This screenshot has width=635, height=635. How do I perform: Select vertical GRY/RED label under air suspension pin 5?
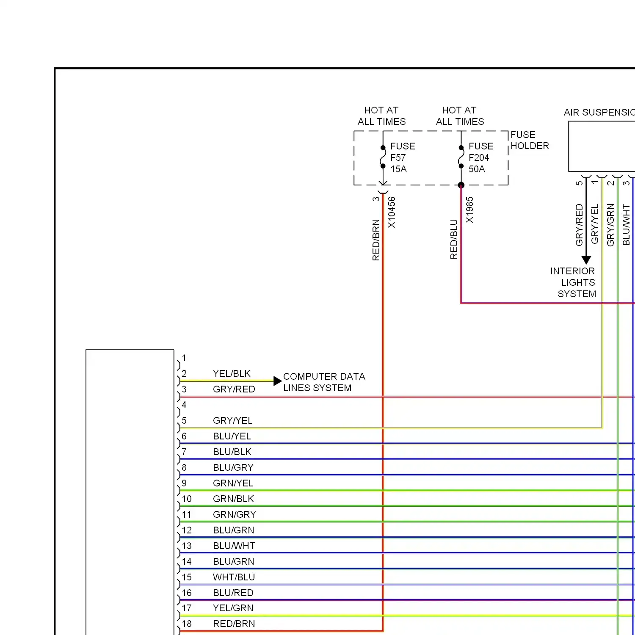[579, 225]
